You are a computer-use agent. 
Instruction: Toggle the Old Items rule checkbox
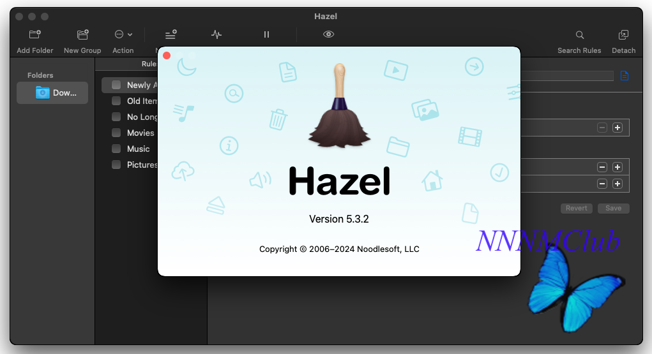[116, 101]
